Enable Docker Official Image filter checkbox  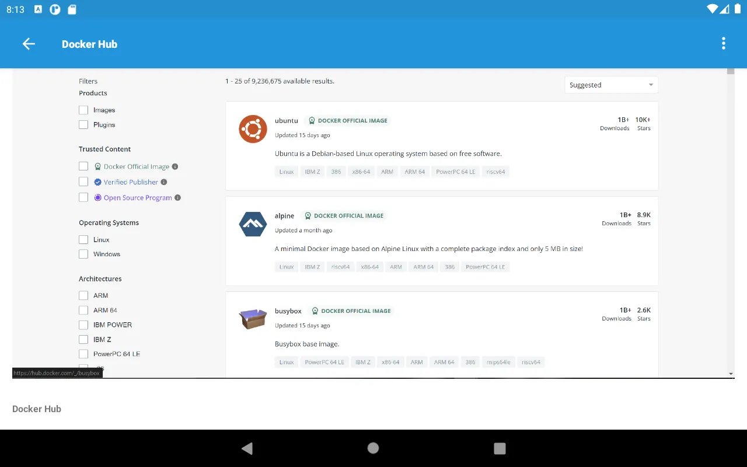[83, 166]
